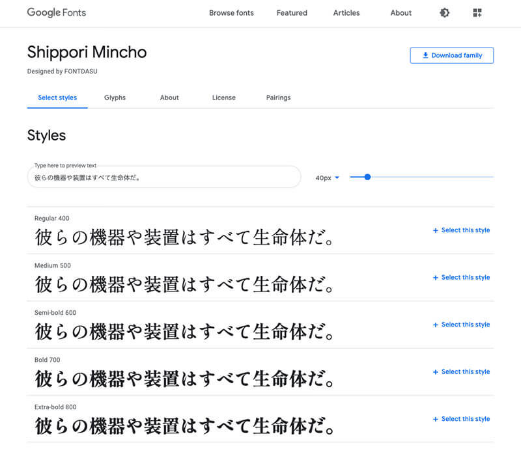Click the 'Semi-bold 600' label
521x456 pixels.
[55, 313]
